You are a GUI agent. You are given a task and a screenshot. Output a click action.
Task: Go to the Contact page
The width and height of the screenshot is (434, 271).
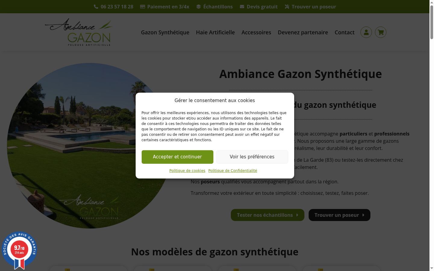344,32
